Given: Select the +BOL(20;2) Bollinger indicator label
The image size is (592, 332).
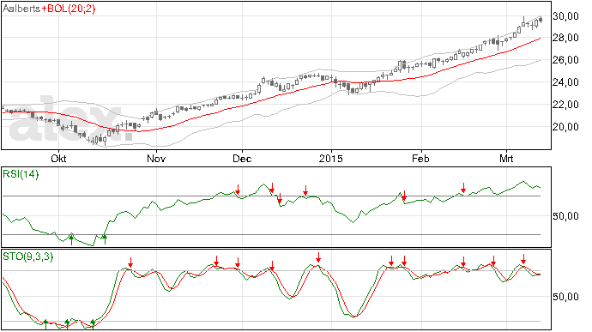Looking at the screenshot, I should (x=69, y=9).
